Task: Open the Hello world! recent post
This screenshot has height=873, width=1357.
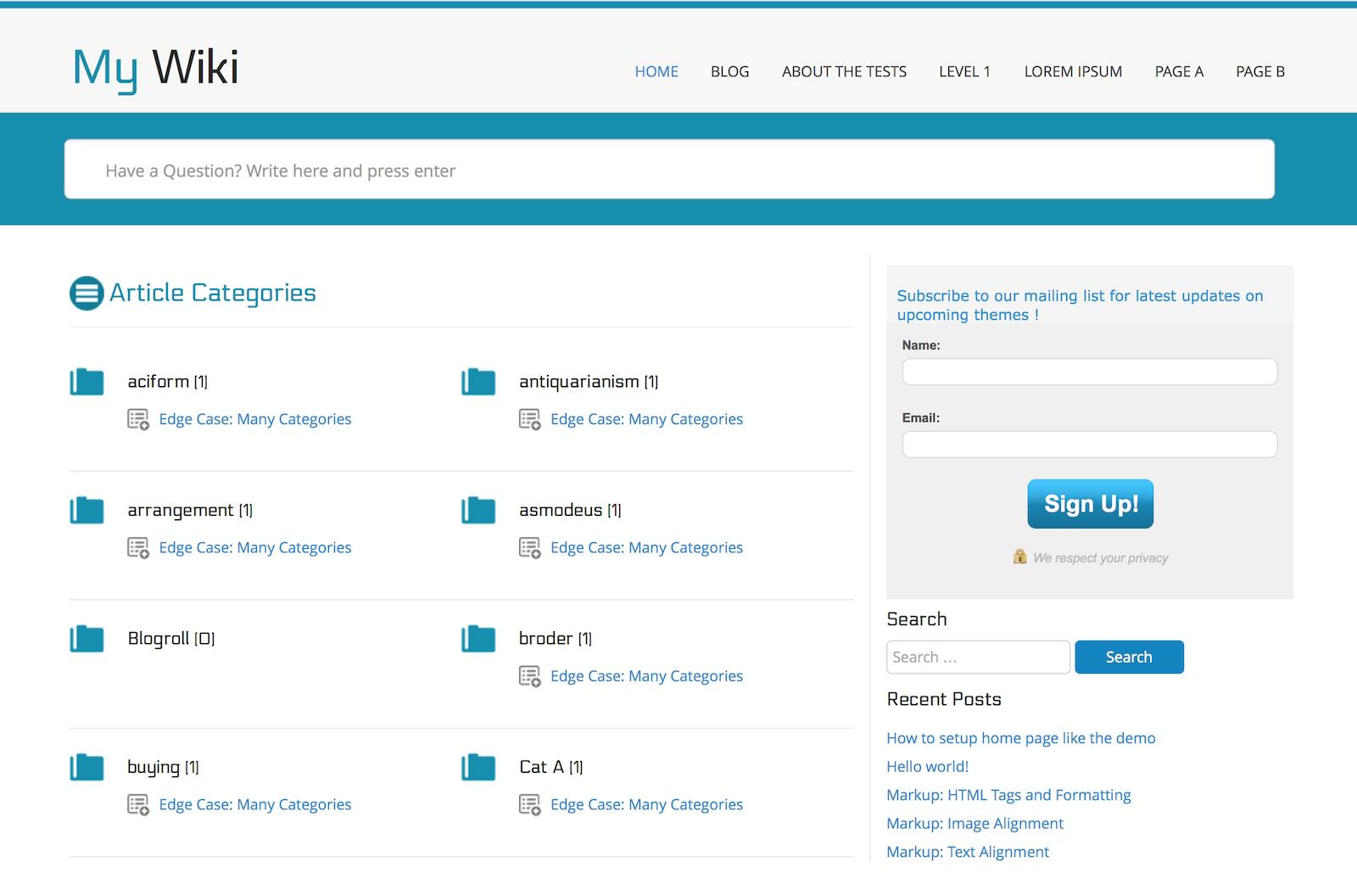Action: tap(927, 766)
